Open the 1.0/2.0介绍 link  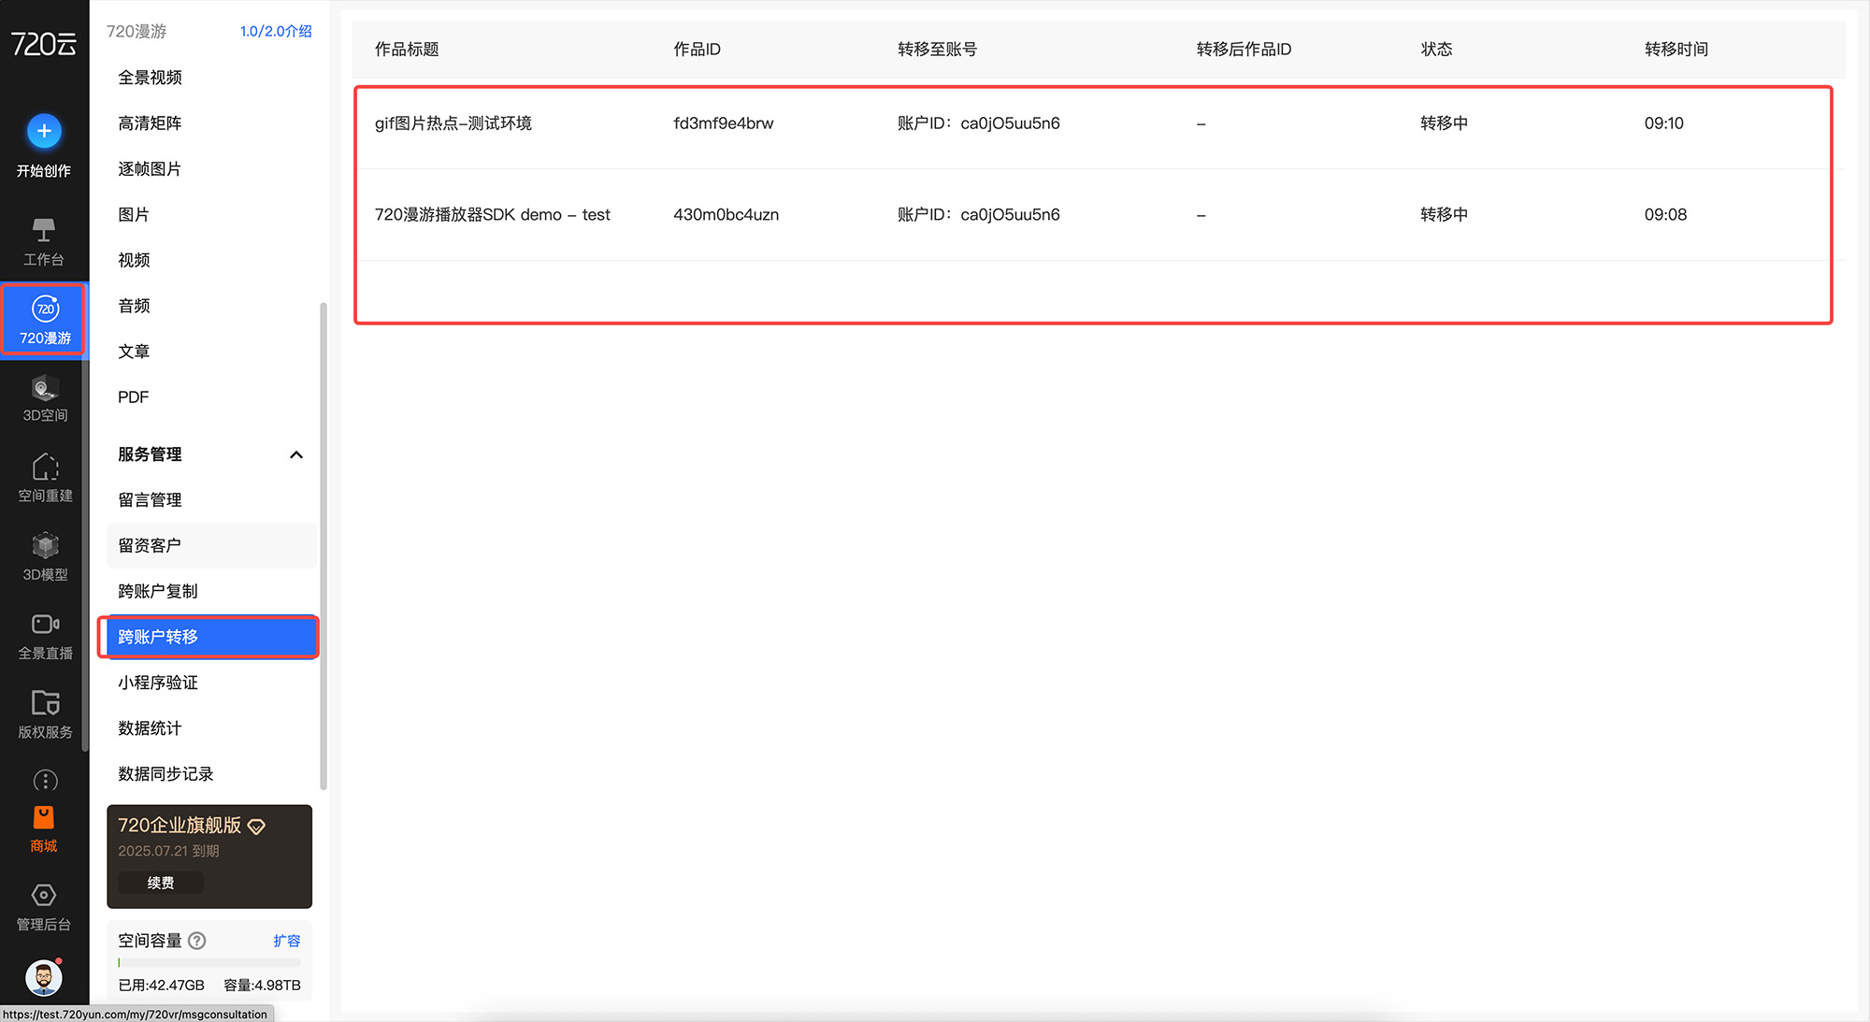click(276, 31)
